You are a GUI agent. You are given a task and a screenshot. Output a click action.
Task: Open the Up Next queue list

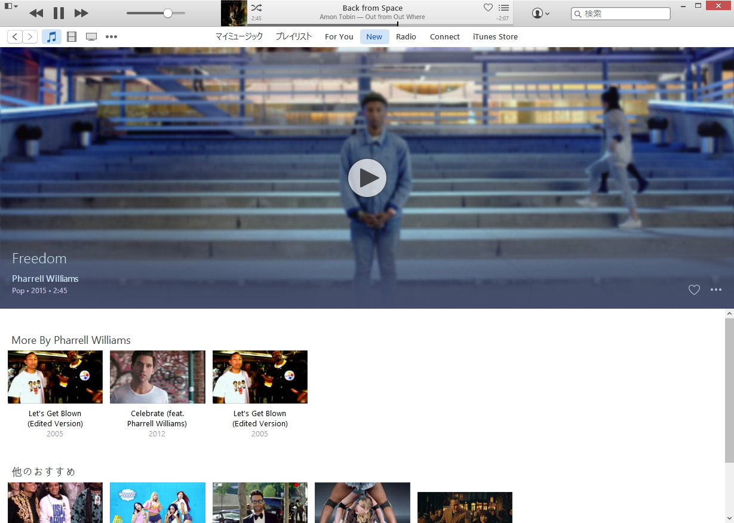(x=503, y=8)
